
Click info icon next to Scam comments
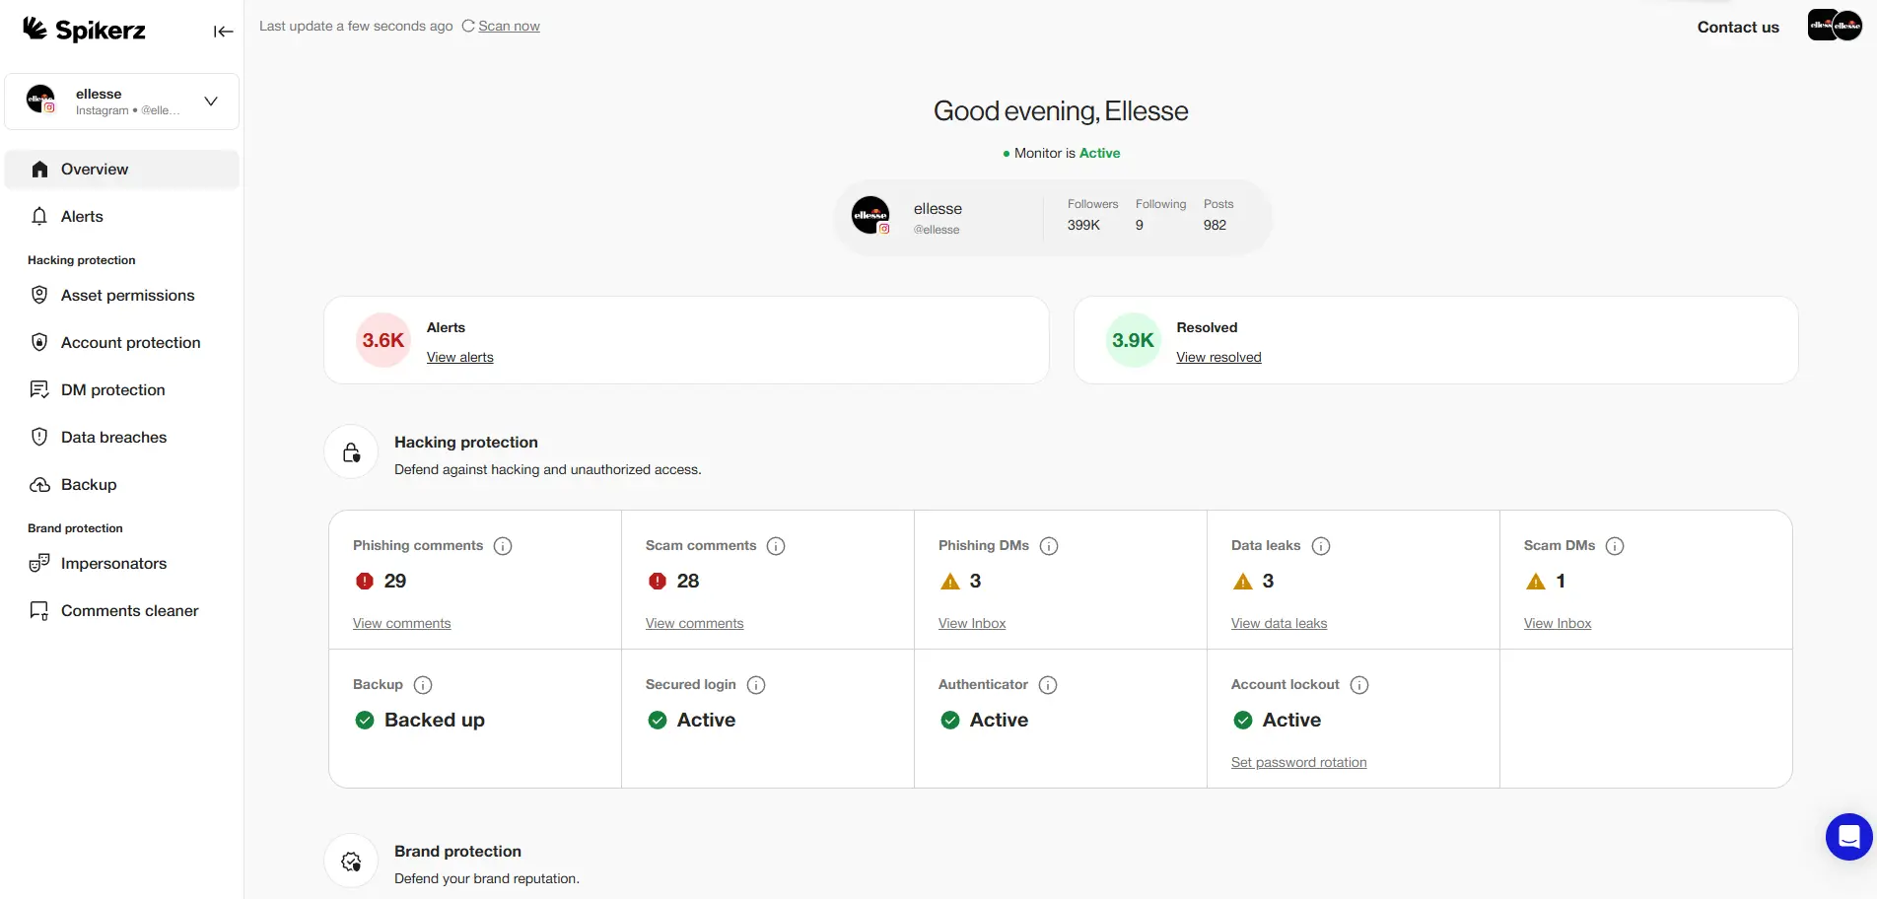[x=776, y=546]
